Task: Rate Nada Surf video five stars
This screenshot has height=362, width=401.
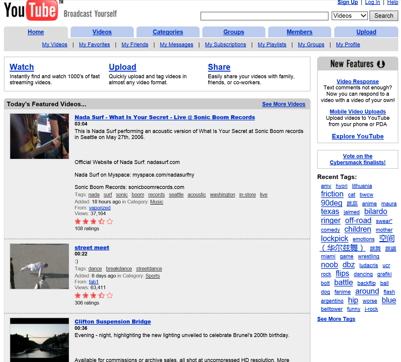Action: 110,221
